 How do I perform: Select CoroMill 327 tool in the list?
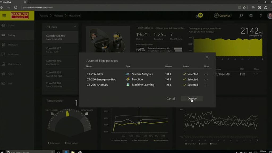[60, 50]
